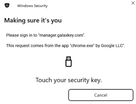Click the word "Security" in the title bar
136x104 pixels.
tap(41, 6)
